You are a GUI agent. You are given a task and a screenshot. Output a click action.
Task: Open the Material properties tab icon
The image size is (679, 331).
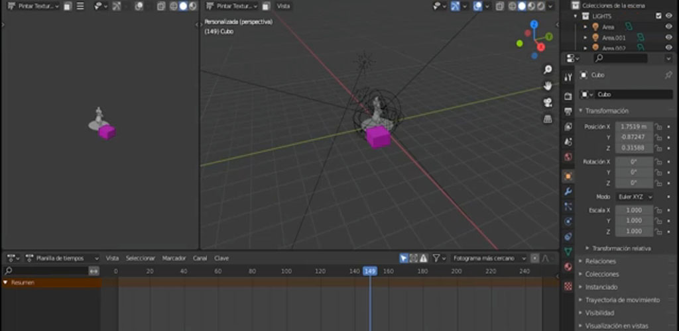(568, 267)
